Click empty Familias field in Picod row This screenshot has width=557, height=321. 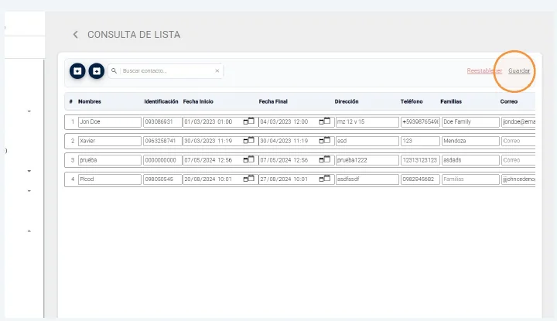point(470,179)
